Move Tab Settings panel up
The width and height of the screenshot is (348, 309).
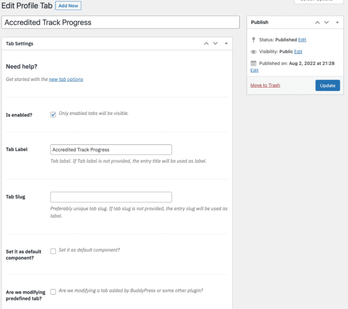[206, 44]
